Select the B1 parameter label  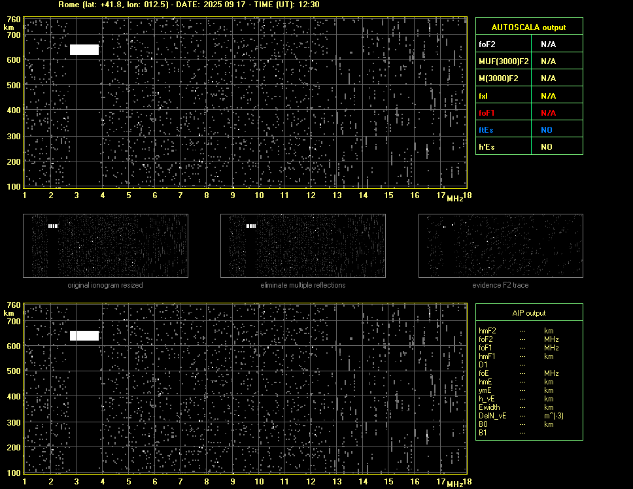483,433
